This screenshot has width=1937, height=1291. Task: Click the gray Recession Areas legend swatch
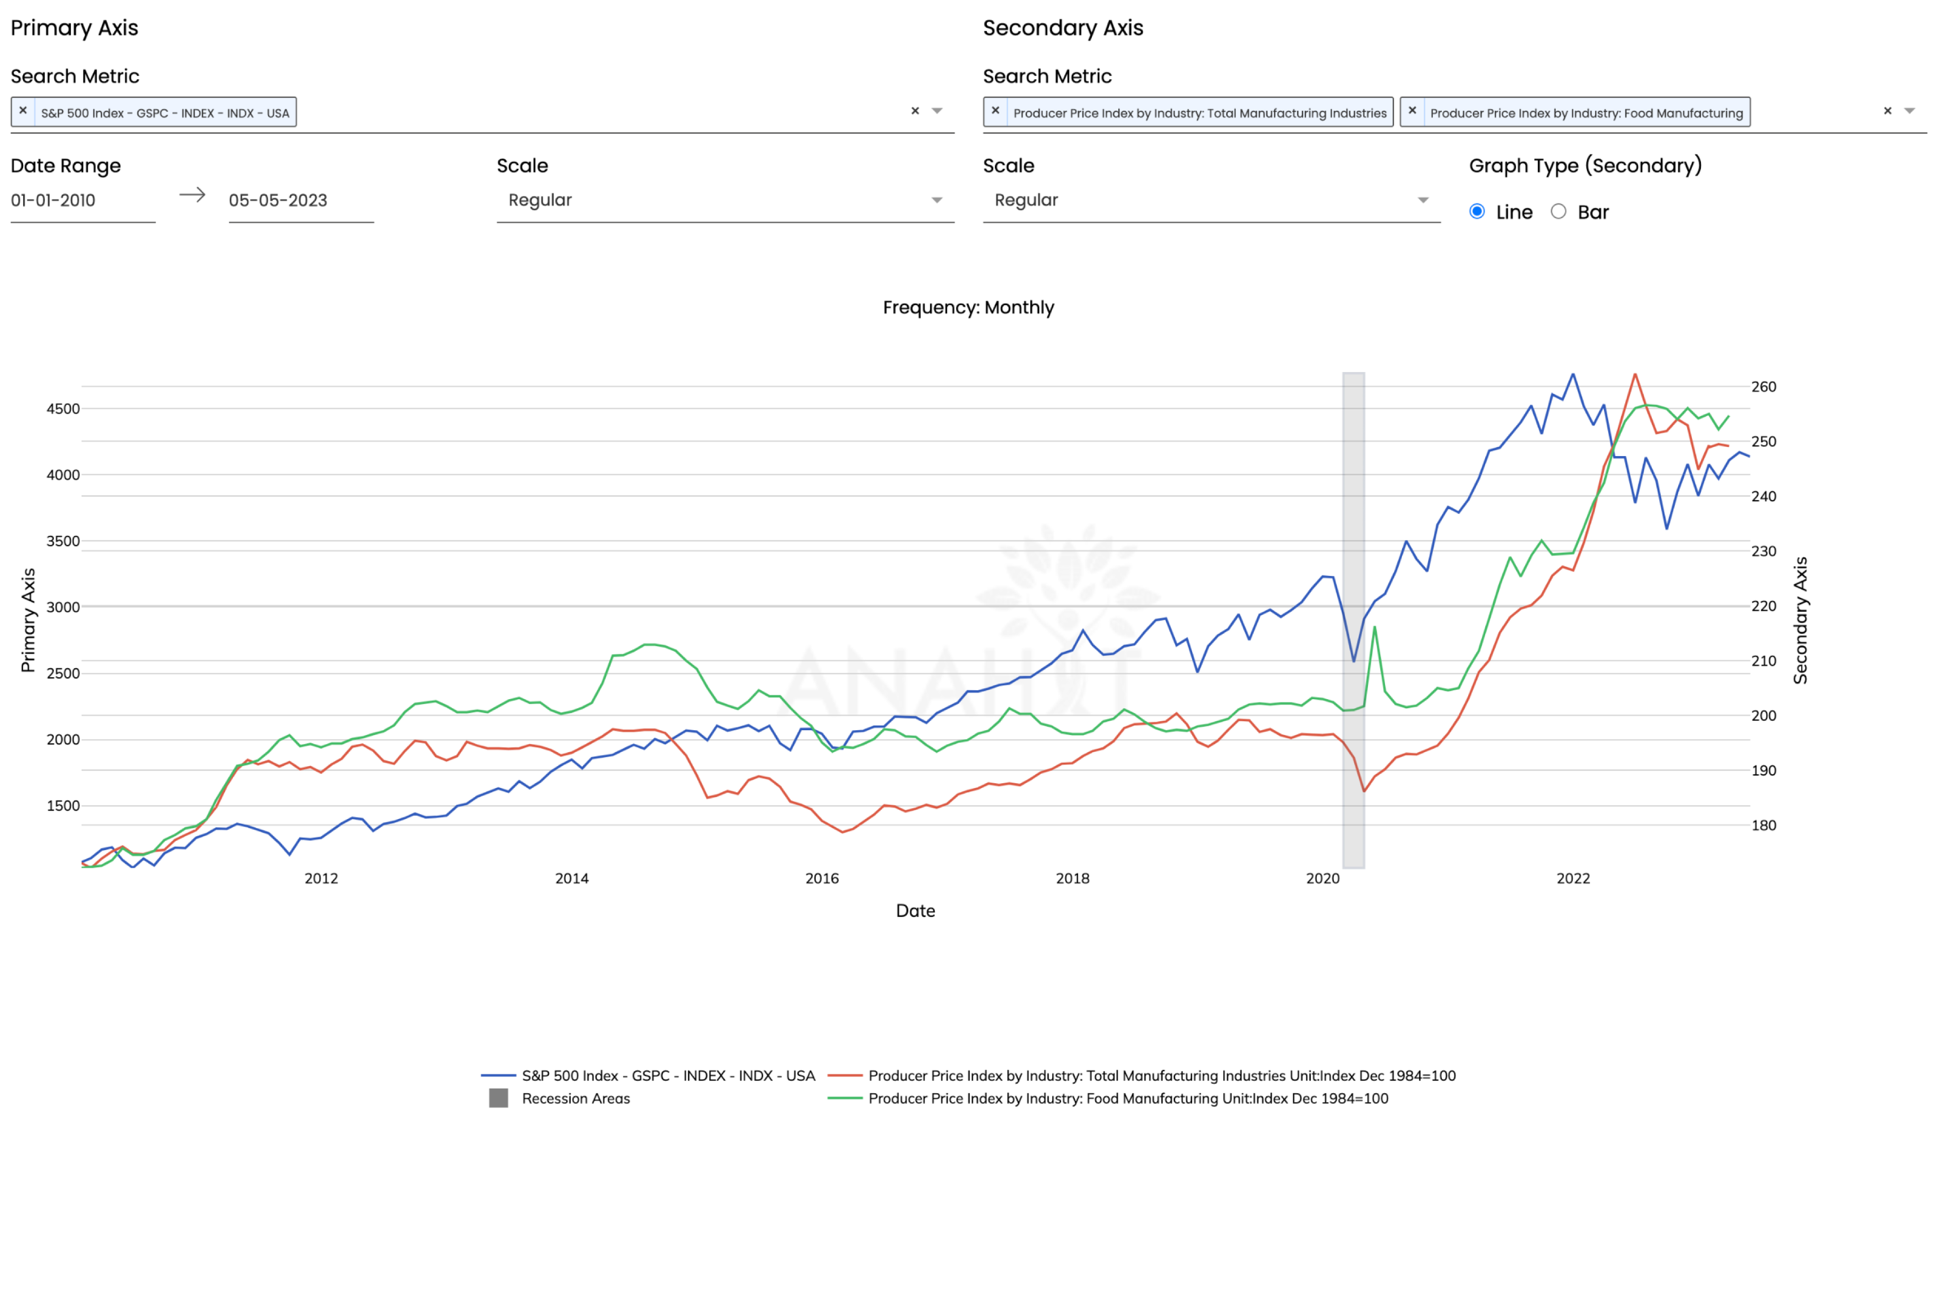(498, 1099)
